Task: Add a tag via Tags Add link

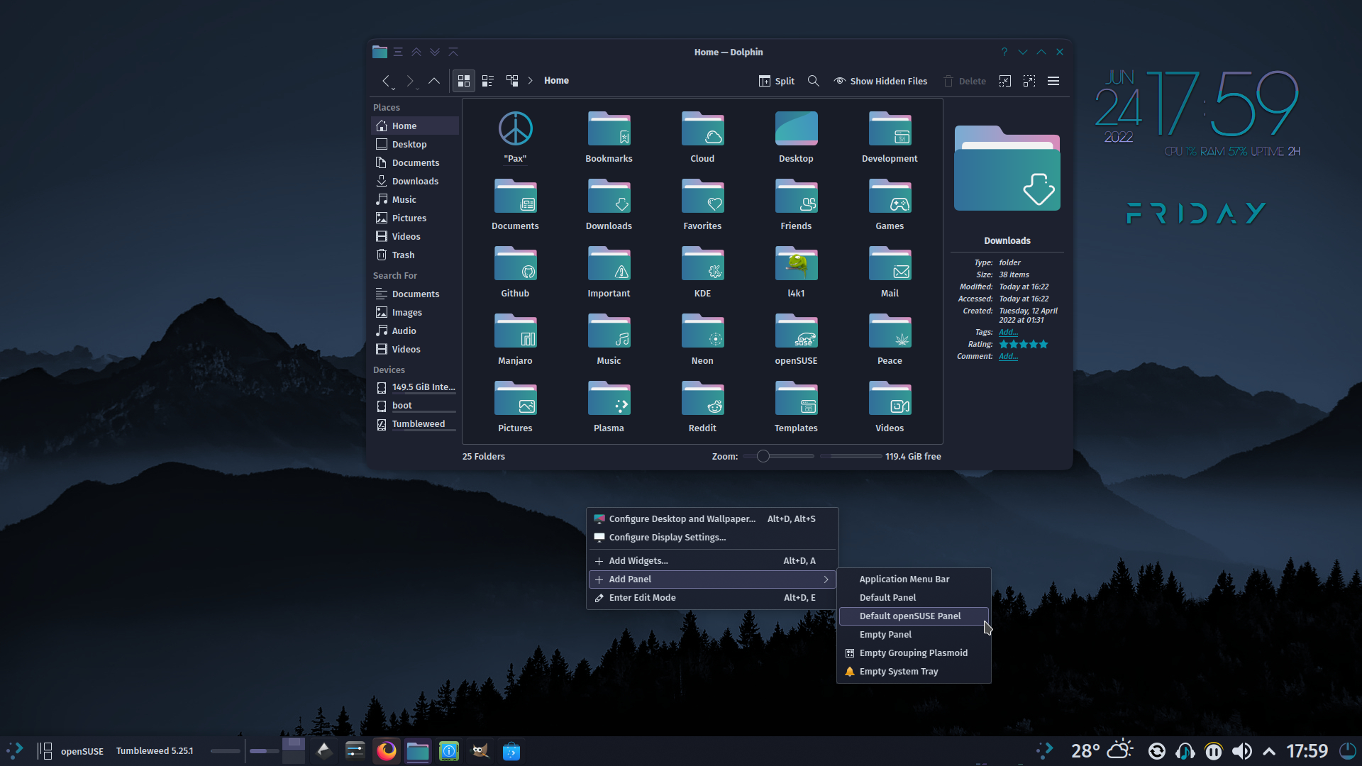Action: click(x=1008, y=332)
